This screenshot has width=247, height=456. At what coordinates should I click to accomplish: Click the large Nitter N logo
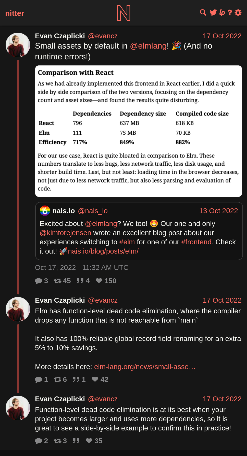click(124, 13)
